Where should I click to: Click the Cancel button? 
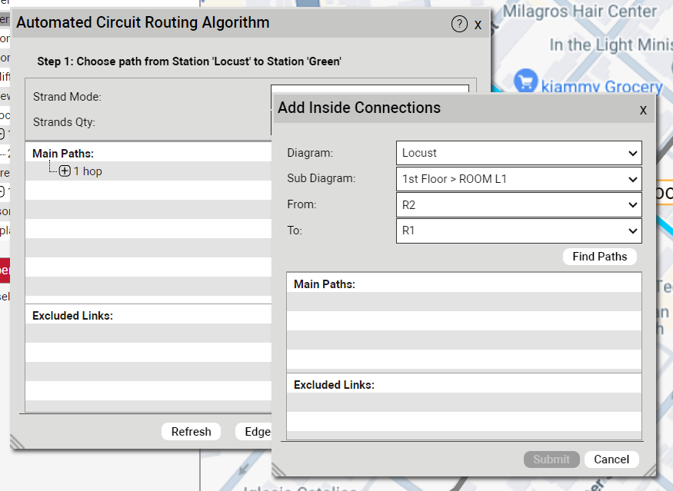pos(611,459)
